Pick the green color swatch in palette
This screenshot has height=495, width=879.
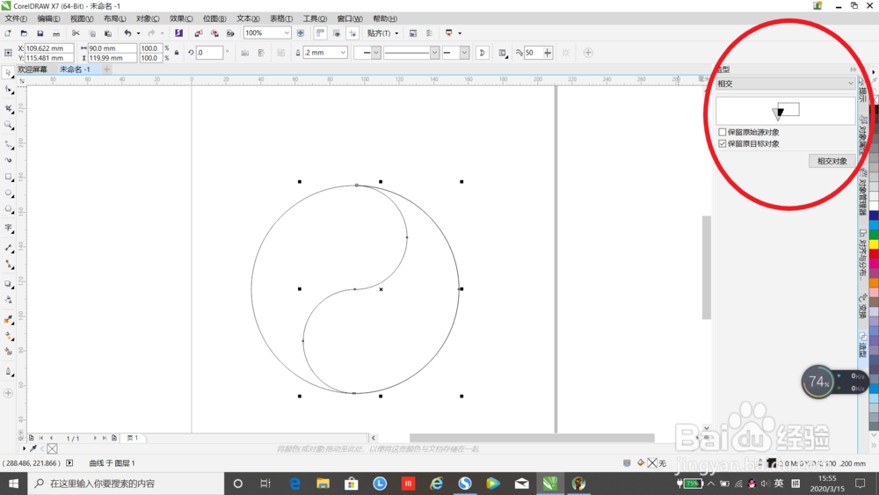tap(874, 235)
